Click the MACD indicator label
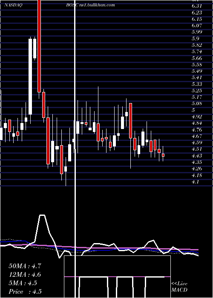Viewport: 213px width, 298px height. [x=179, y=290]
